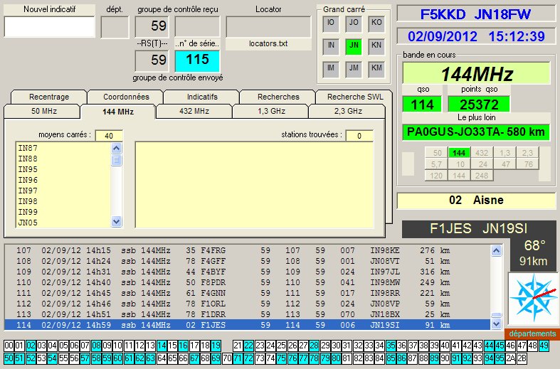The height and width of the screenshot is (369, 560).
Task: Click the QSO log scroll up arrow
Action: tap(496, 250)
